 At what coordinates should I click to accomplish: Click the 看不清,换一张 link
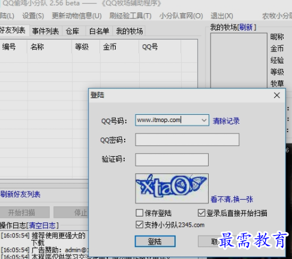point(232,199)
